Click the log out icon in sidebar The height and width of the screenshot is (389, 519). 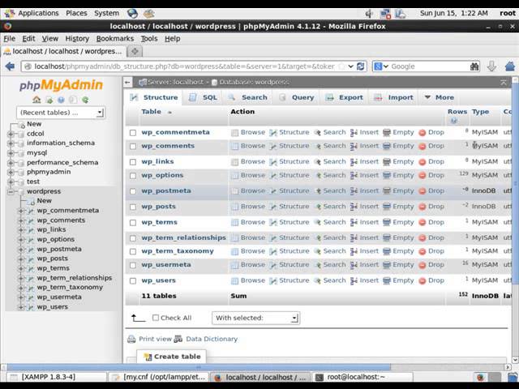point(49,100)
